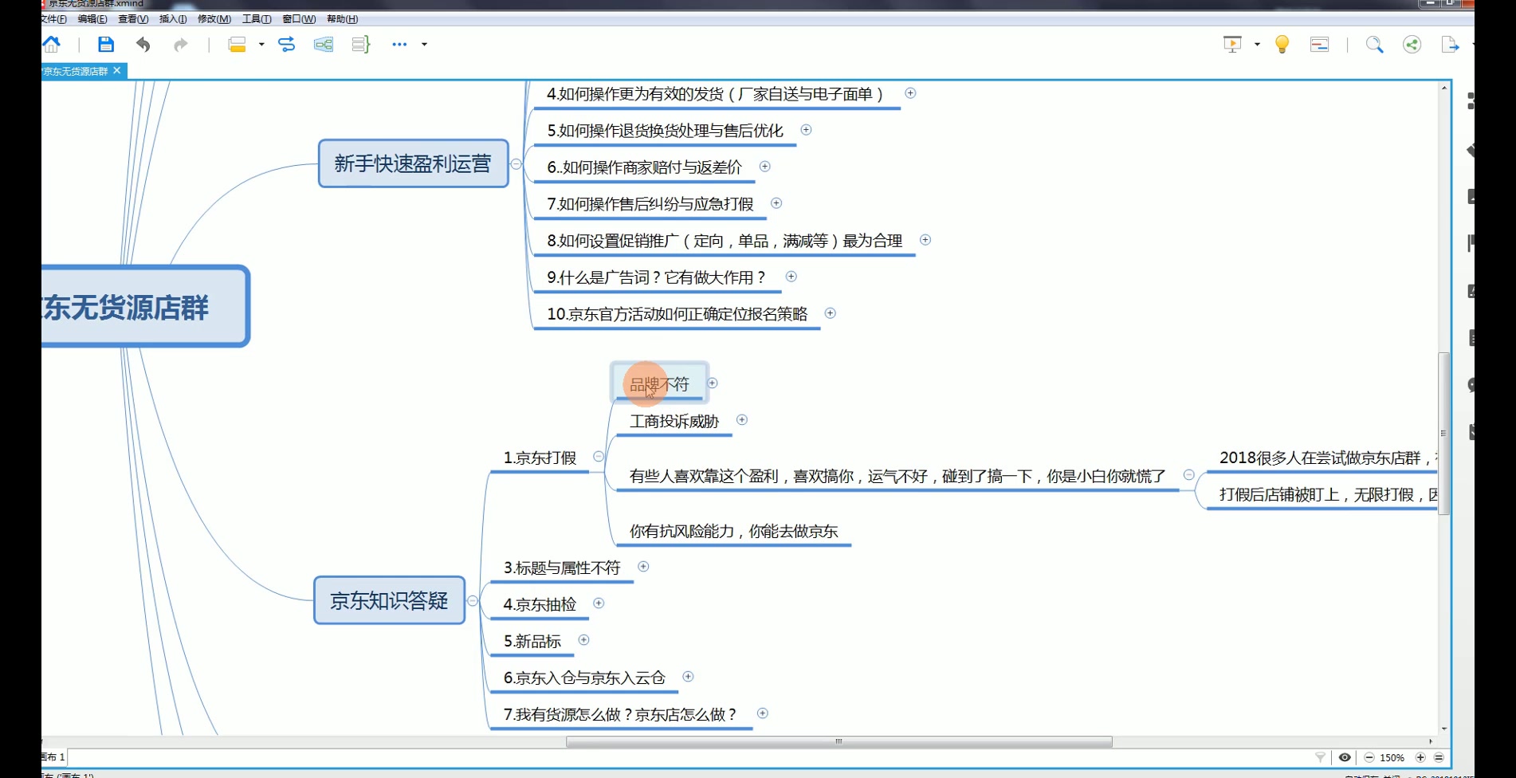The height and width of the screenshot is (778, 1516).
Task: Open topic dropdown arrow beside insert icon
Action: tap(261, 45)
